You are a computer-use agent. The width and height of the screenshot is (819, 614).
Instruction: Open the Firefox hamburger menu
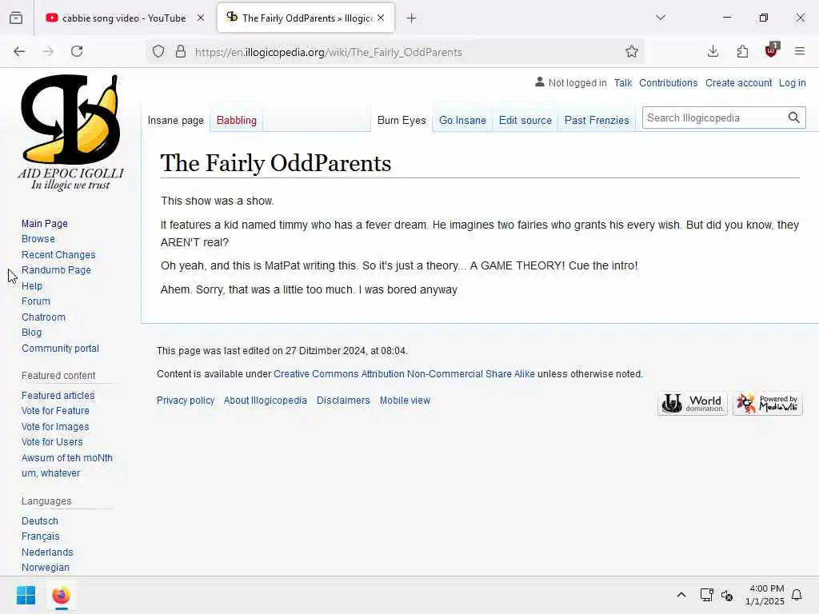tap(800, 51)
